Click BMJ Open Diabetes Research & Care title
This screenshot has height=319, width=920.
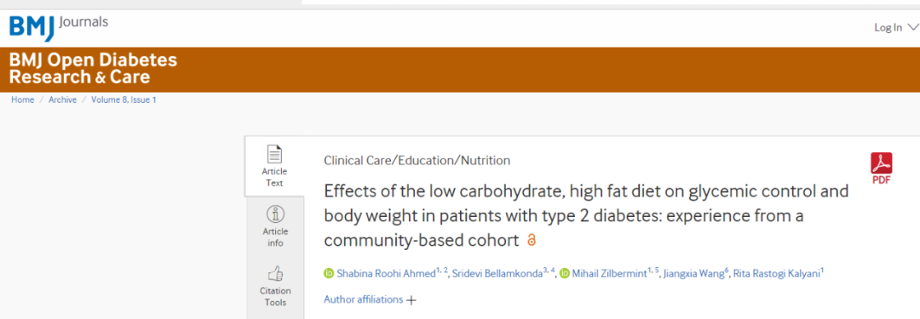pyautogui.click(x=93, y=69)
